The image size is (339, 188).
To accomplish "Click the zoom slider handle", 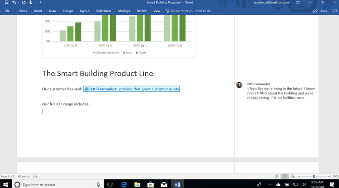I will click(314, 176).
